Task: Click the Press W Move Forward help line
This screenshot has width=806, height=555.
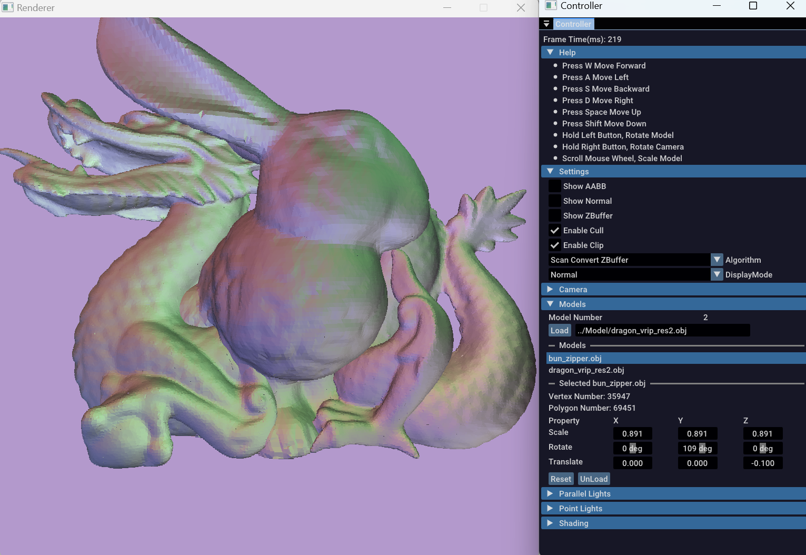Action: [604, 66]
